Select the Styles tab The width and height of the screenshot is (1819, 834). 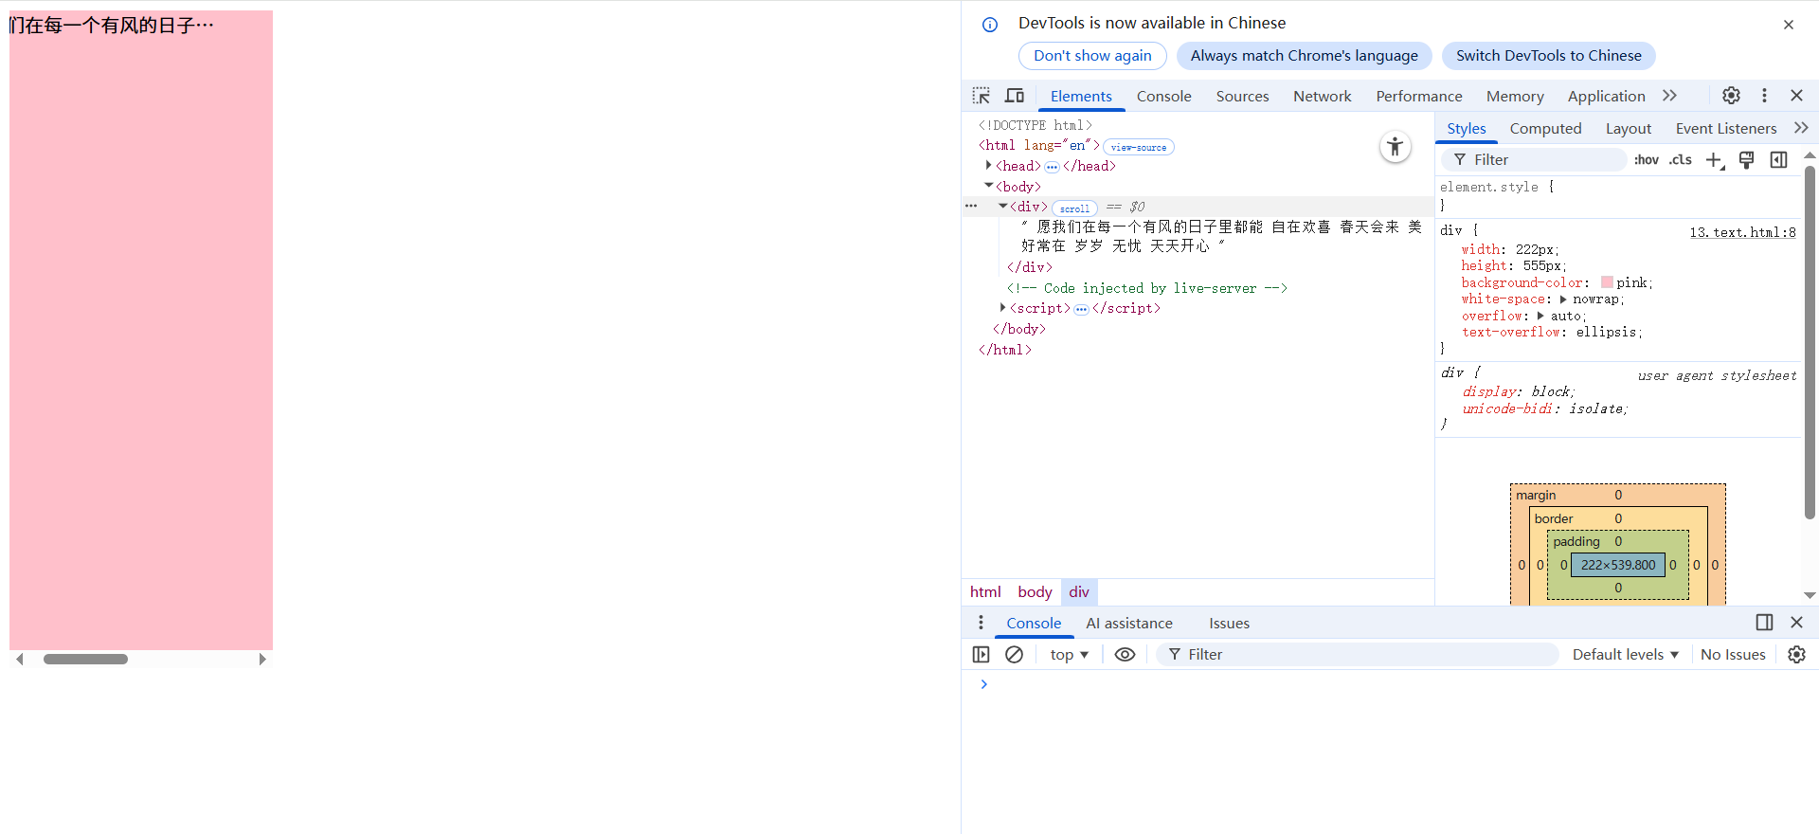point(1466,128)
